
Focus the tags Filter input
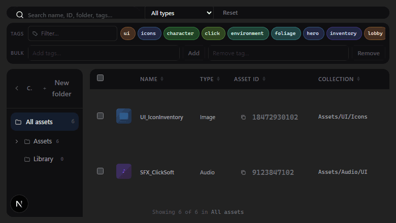[73, 33]
